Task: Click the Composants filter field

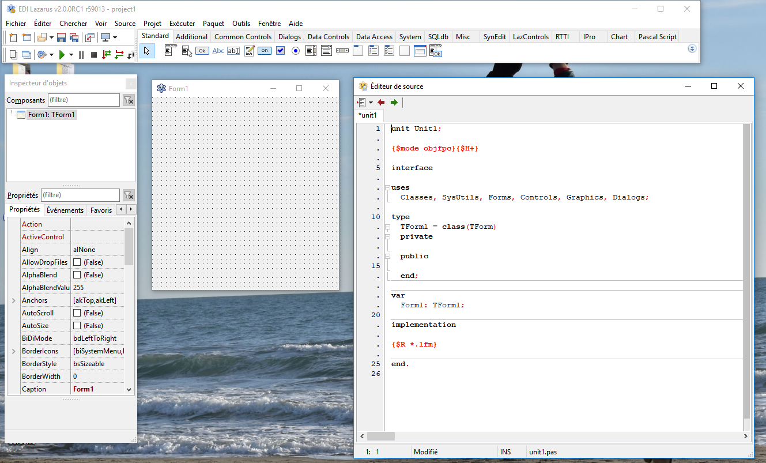Action: coord(84,100)
